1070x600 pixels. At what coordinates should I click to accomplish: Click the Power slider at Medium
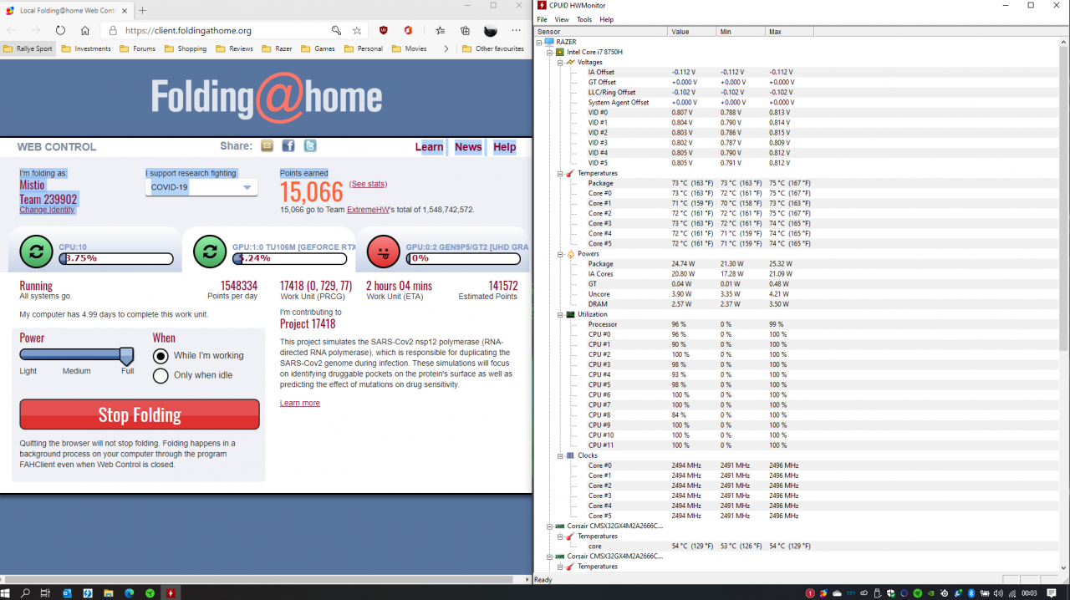[76, 355]
